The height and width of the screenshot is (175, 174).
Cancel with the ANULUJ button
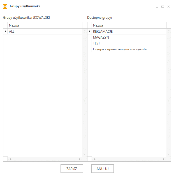(103, 169)
